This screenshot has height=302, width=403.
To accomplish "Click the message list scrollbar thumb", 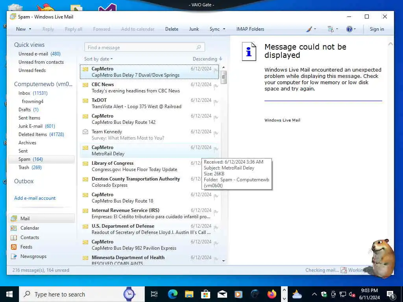I will [224, 77].
